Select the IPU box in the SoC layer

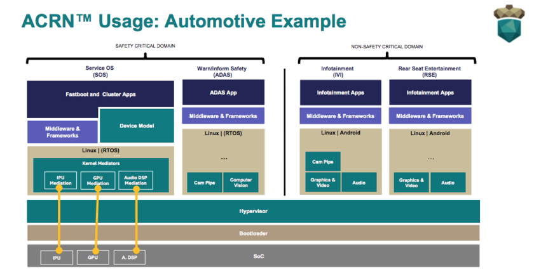click(x=58, y=257)
